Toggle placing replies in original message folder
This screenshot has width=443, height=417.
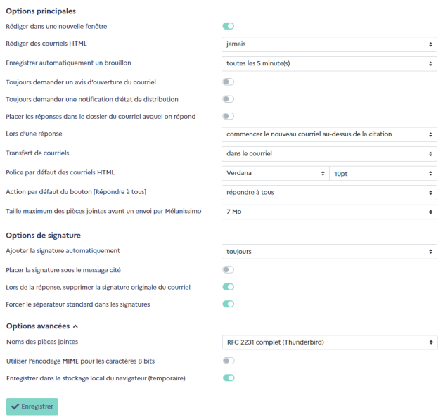coord(229,117)
